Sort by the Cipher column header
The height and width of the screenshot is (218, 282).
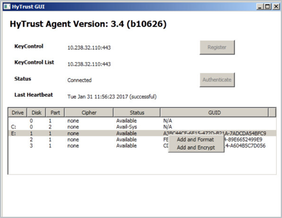click(89, 113)
